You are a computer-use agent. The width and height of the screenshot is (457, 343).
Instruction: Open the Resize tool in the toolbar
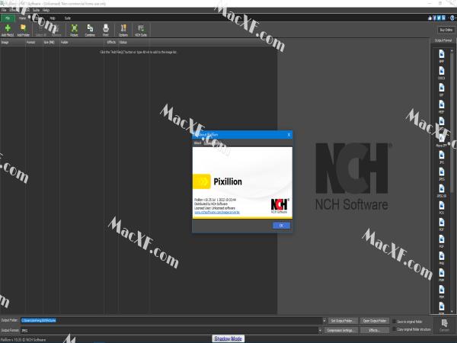click(74, 30)
